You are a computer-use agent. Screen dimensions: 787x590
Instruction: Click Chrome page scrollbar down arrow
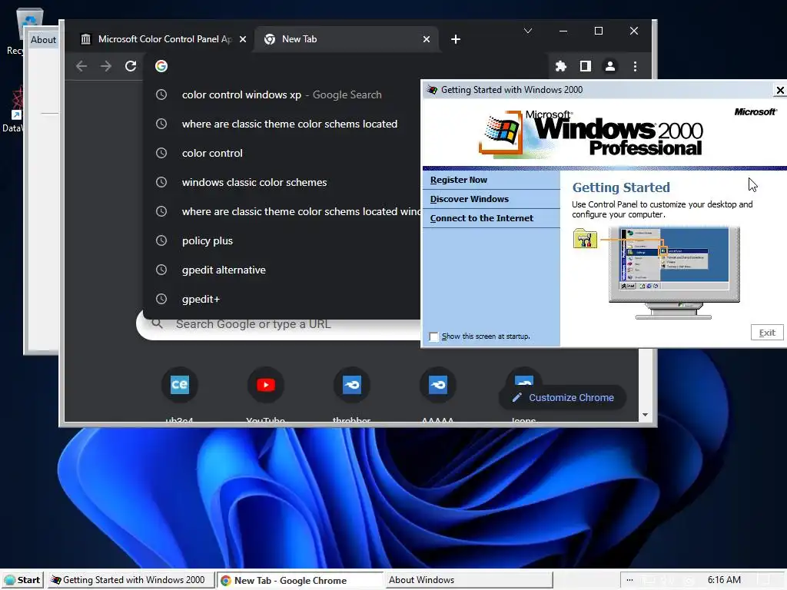645,415
